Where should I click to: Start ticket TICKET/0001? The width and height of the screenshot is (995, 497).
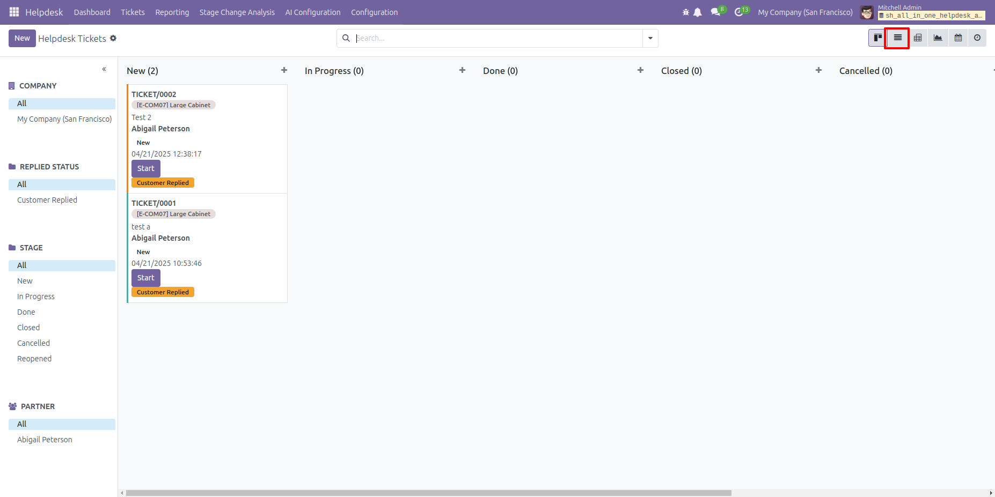[x=146, y=278]
